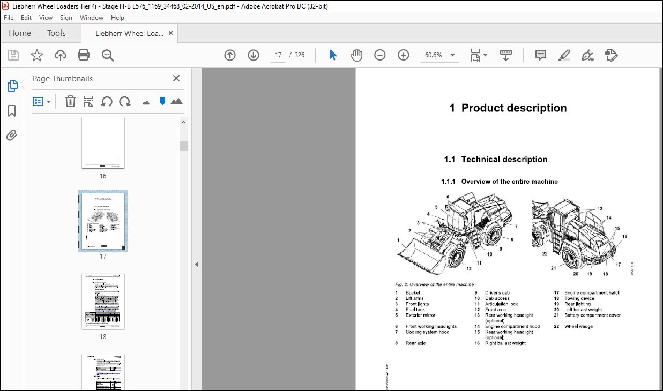This screenshot has width=663, height=391.
Task: Select the Liebherr Wheel Loaders document tab
Action: click(129, 33)
